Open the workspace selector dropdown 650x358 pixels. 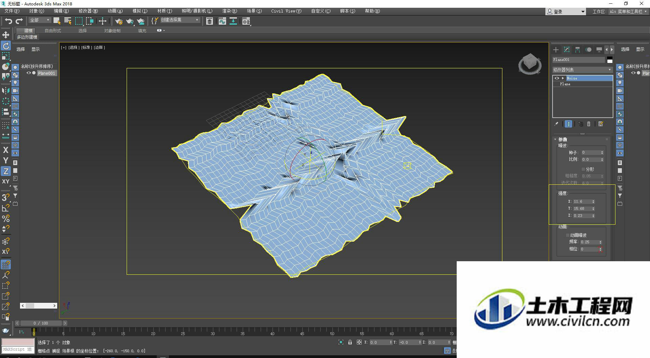point(628,12)
